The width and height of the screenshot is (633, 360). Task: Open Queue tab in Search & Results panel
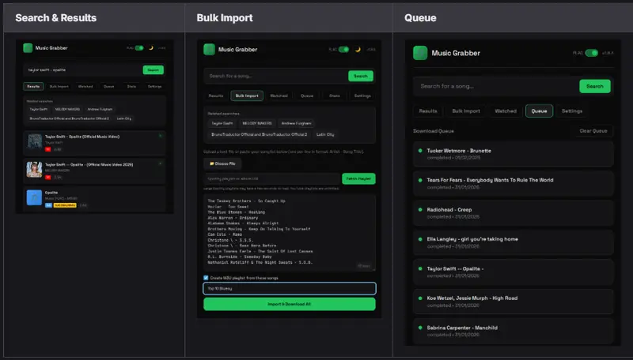tap(109, 87)
